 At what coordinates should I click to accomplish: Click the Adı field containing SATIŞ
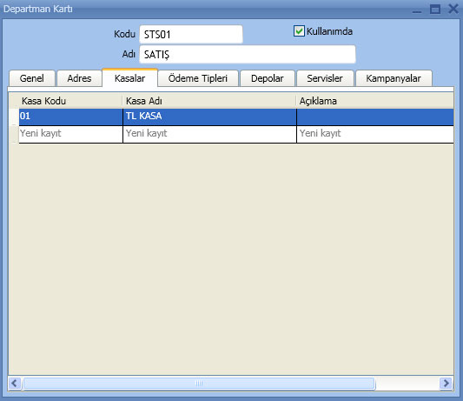[248, 55]
